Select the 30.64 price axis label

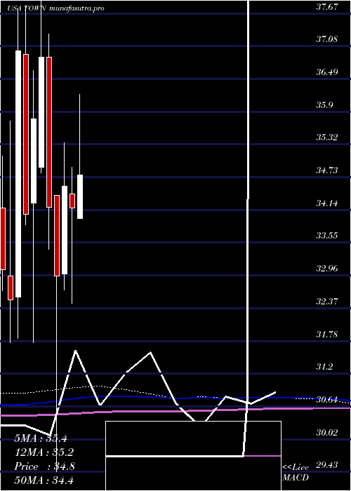pos(327,400)
